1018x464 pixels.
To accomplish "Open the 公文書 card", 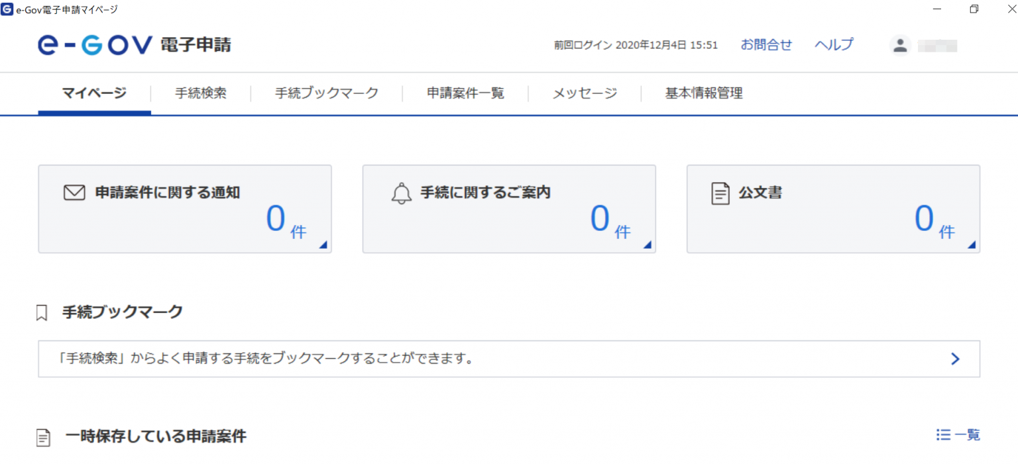I will point(833,209).
